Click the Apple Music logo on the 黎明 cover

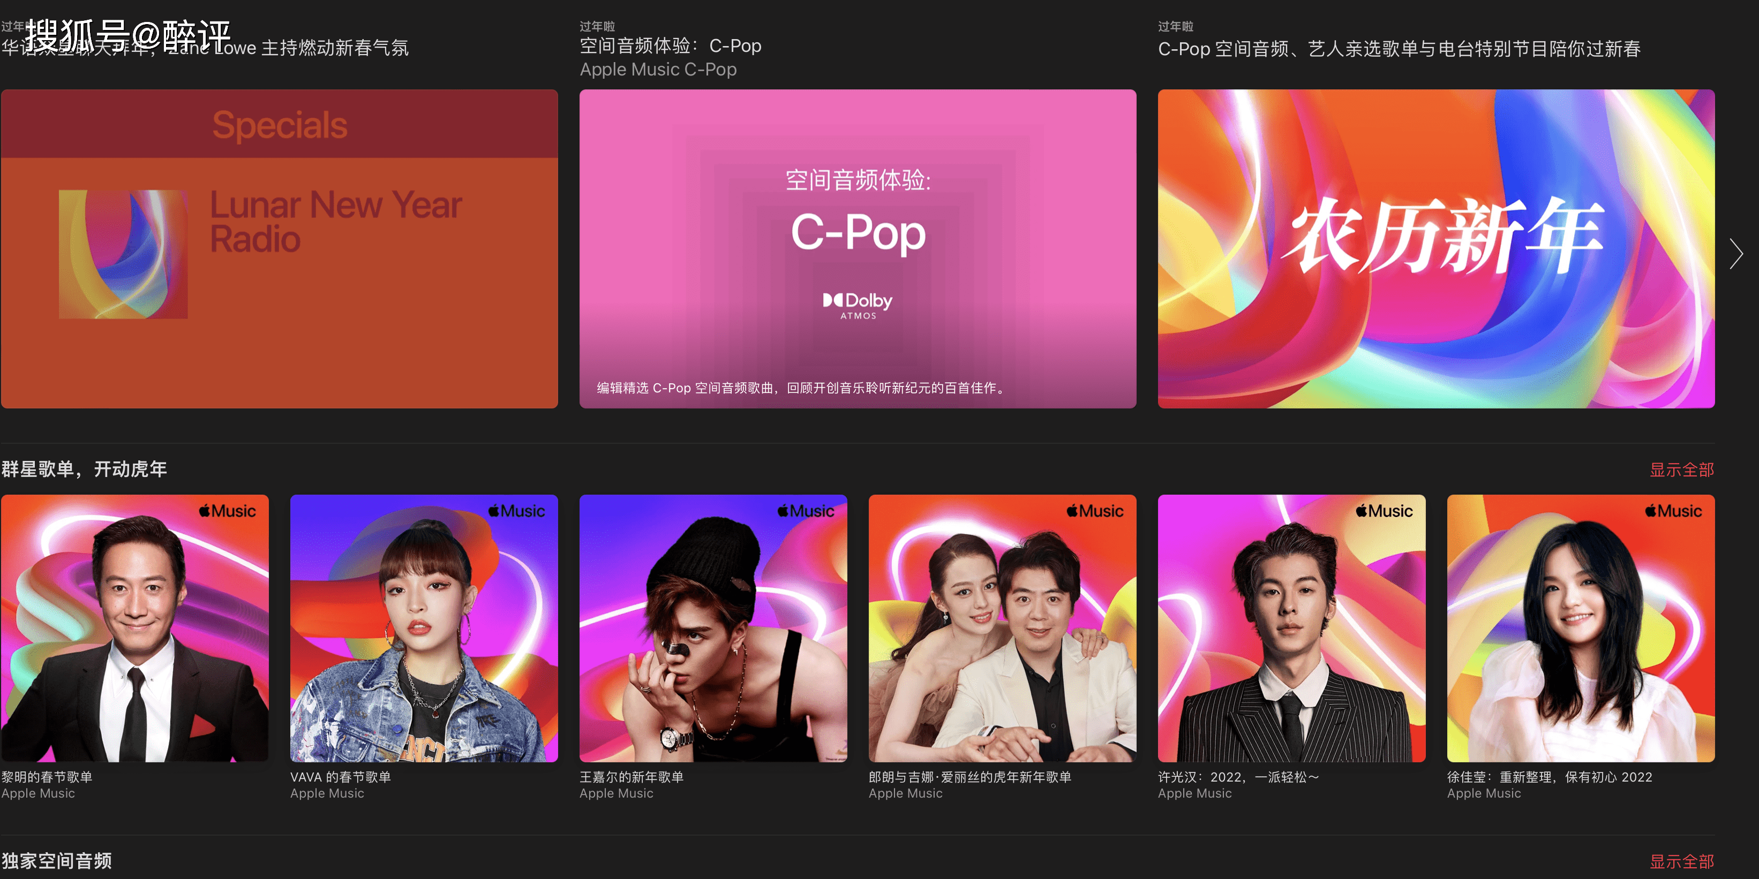pyautogui.click(x=228, y=511)
